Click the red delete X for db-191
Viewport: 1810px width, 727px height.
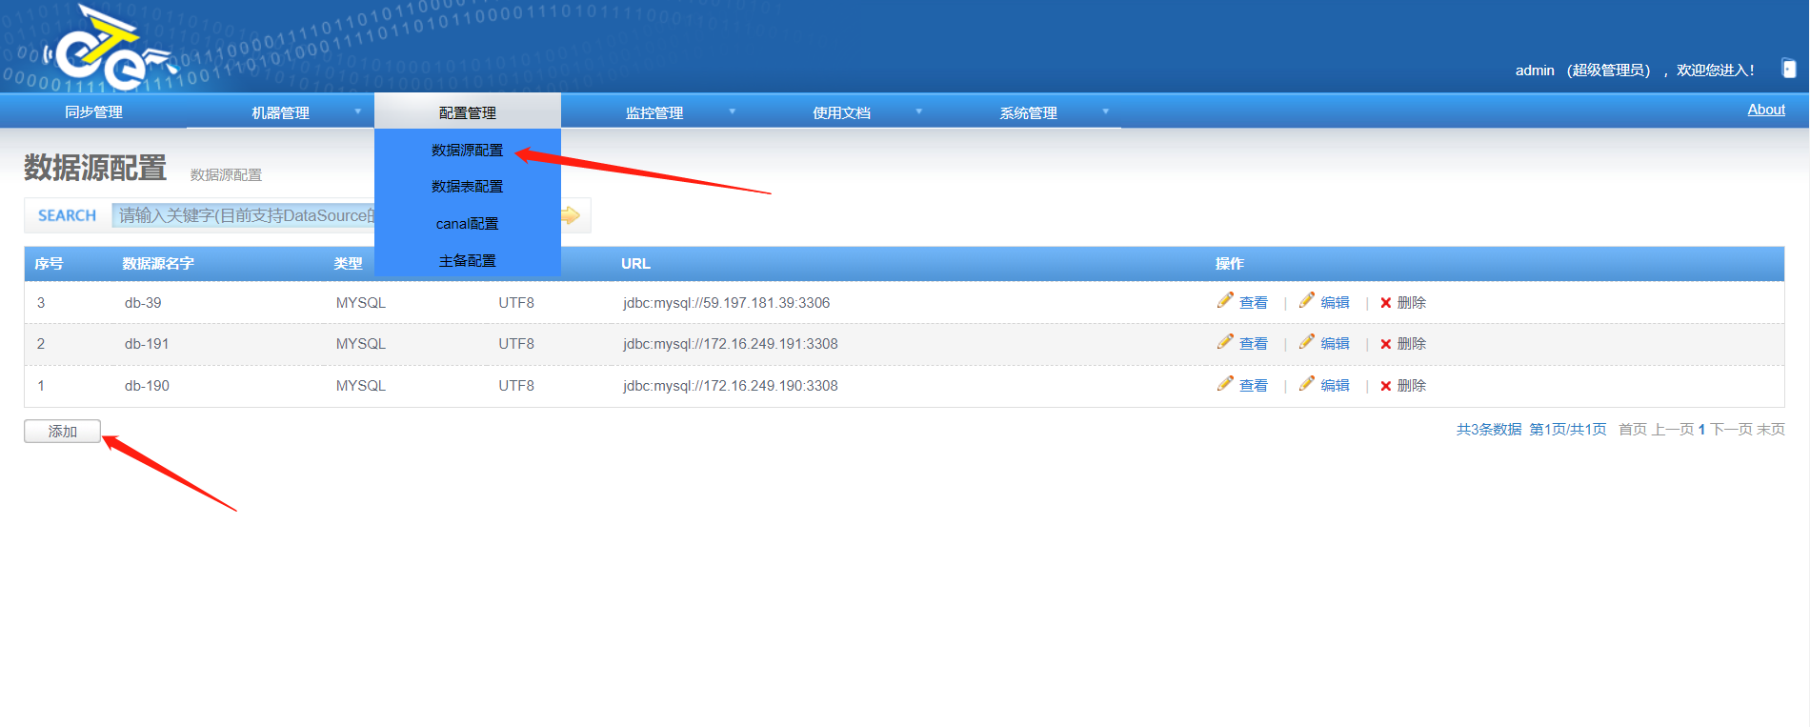[1386, 344]
